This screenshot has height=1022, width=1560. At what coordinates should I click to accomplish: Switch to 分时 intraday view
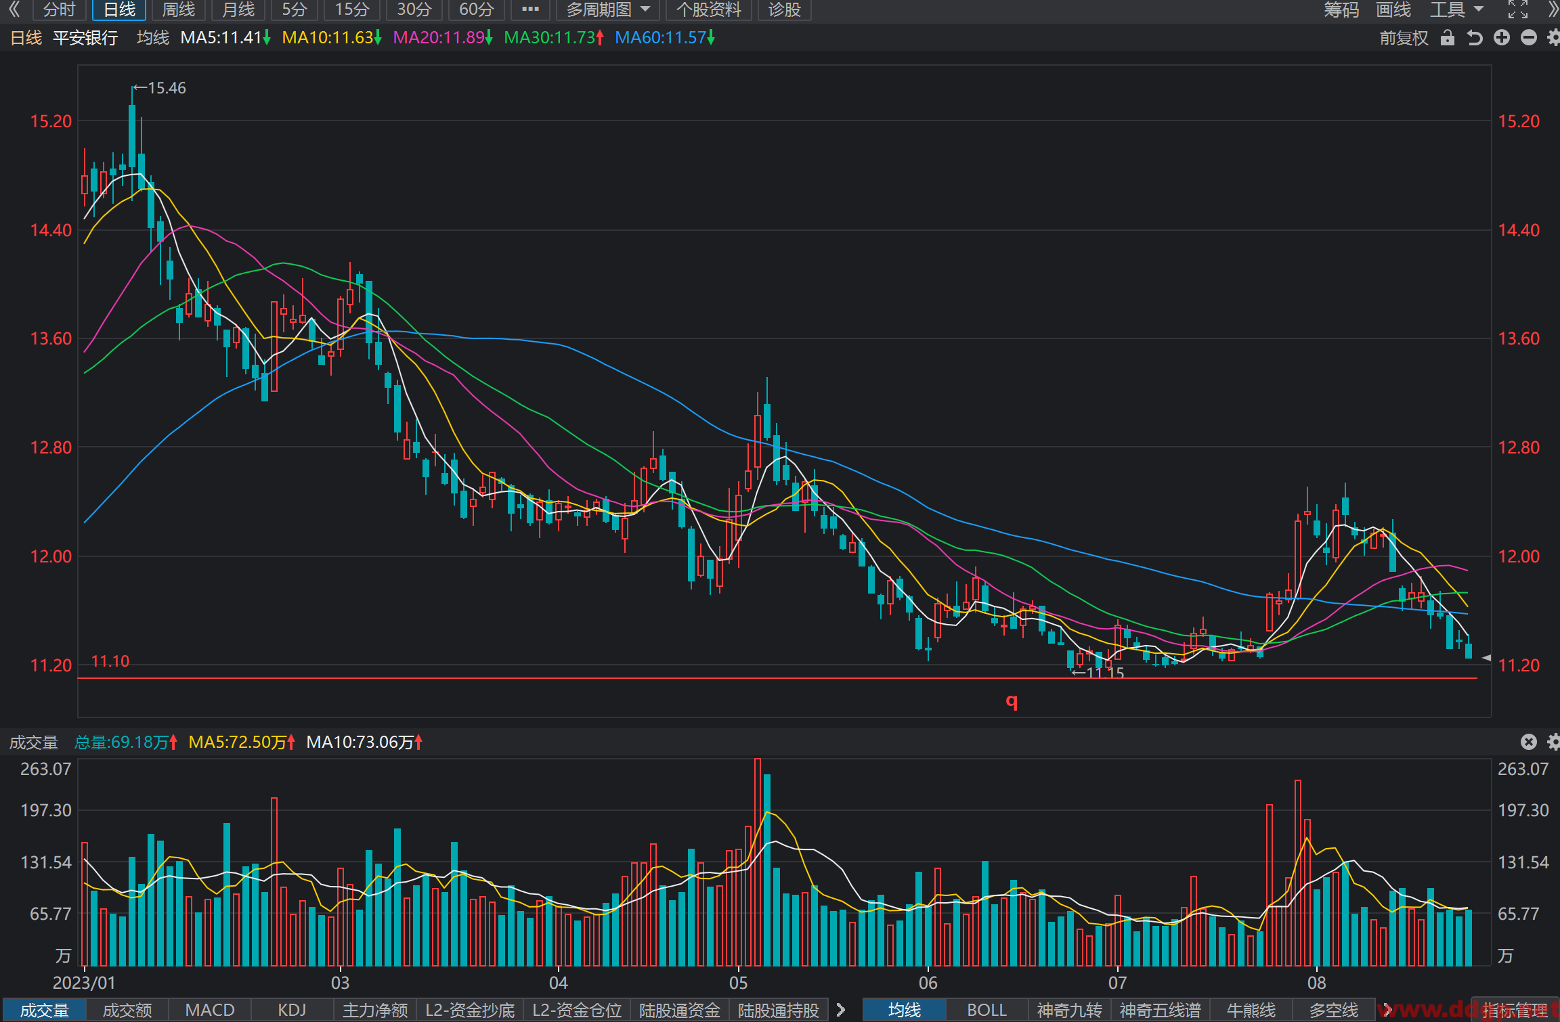click(59, 9)
